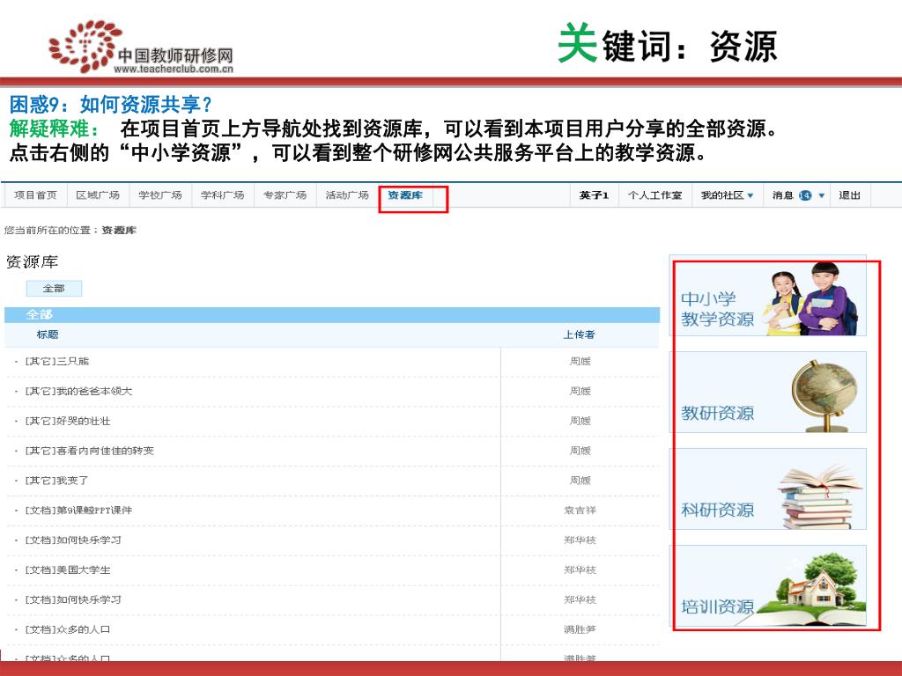The width and height of the screenshot is (902, 676).
Task: Click the username 英子1
Action: 594,195
